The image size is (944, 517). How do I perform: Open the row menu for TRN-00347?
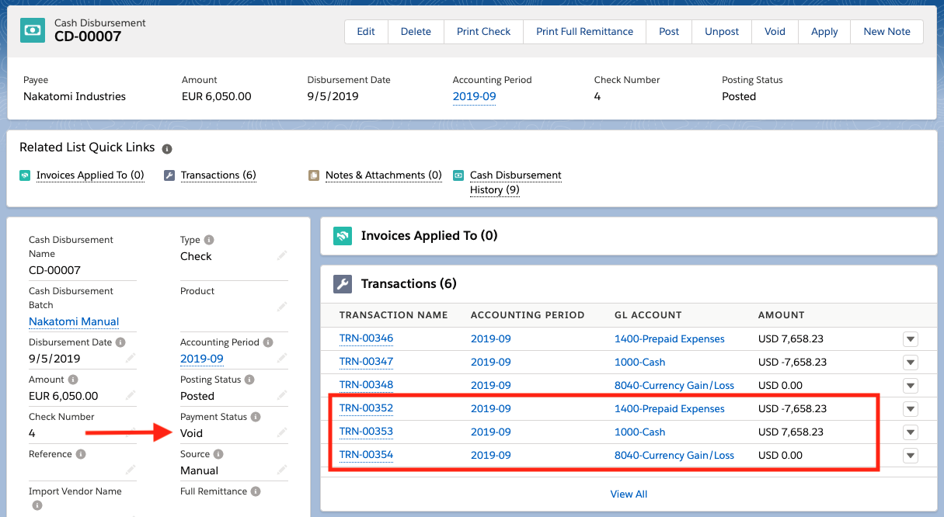tap(911, 363)
